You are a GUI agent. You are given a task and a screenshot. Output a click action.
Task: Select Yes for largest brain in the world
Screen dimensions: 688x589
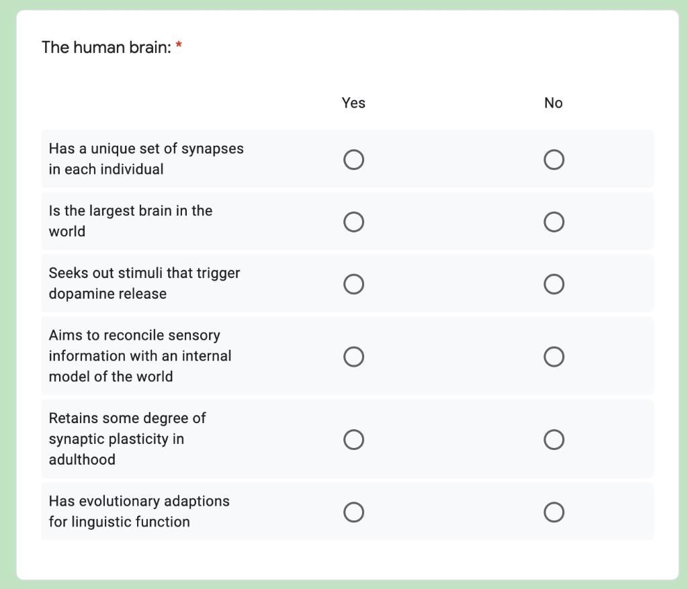tap(354, 222)
